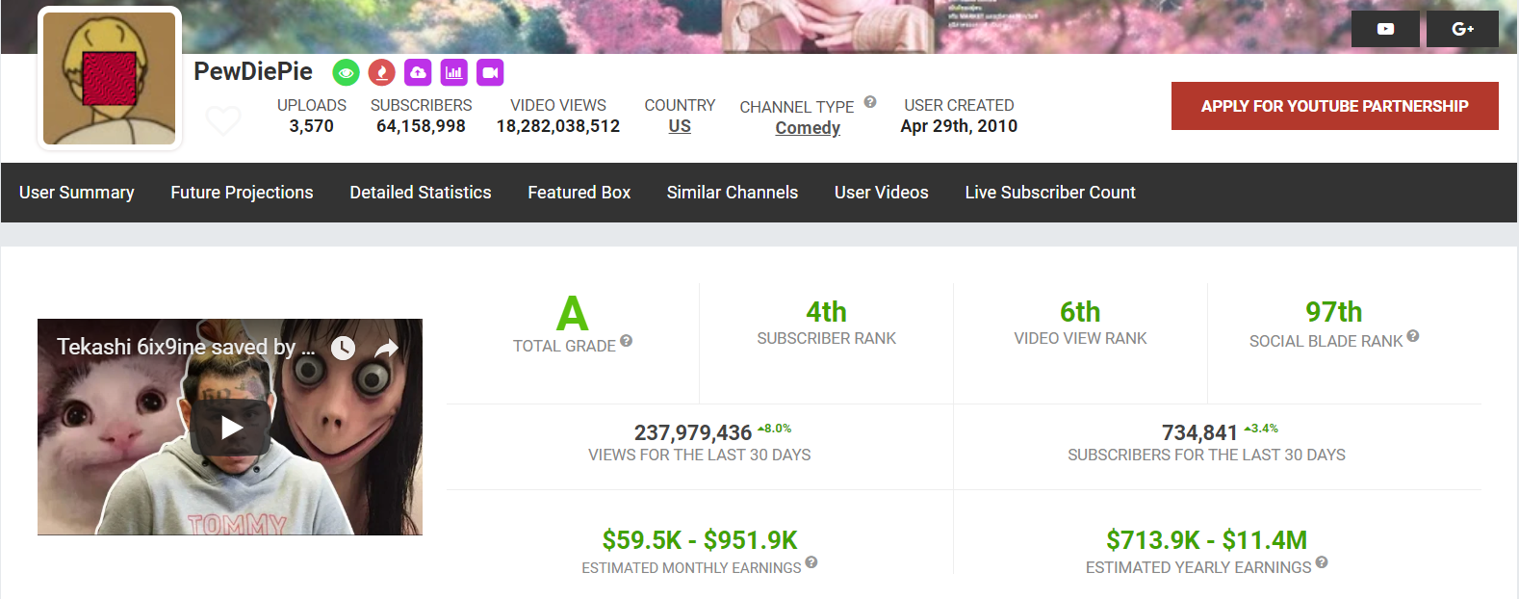Open the Similar Channels tab
This screenshot has height=599, width=1519.
point(733,193)
